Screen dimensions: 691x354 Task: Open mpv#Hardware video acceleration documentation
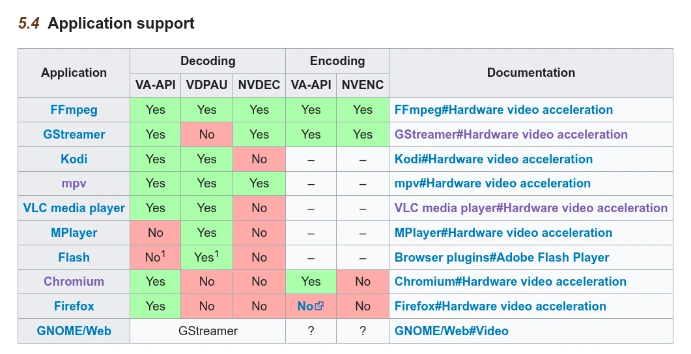tap(492, 184)
